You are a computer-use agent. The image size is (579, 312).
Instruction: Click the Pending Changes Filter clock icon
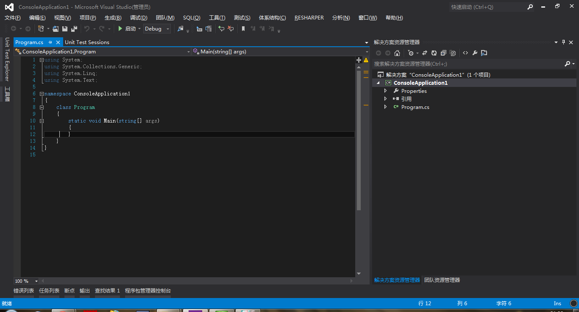(410, 53)
